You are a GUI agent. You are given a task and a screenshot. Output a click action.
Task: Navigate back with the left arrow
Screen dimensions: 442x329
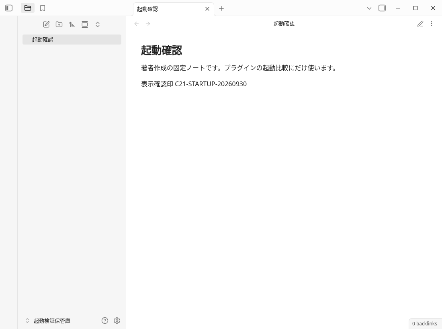click(137, 24)
